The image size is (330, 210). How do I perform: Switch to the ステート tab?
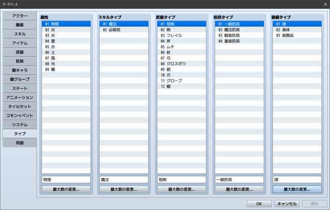point(20,88)
